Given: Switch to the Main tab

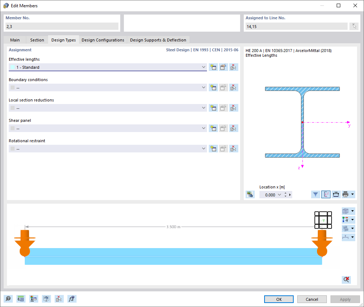Looking at the screenshot, I should tap(15, 40).
